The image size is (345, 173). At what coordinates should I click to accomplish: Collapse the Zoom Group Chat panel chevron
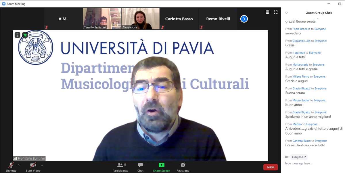click(286, 13)
